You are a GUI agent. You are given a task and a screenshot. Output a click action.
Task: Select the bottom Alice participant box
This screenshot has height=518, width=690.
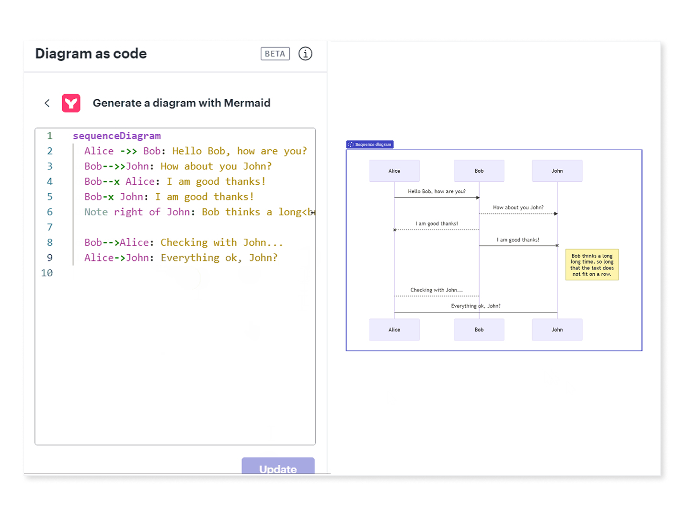[x=394, y=330]
